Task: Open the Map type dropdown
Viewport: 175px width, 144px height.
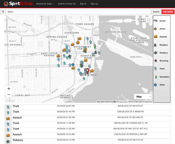Action: [143, 97]
